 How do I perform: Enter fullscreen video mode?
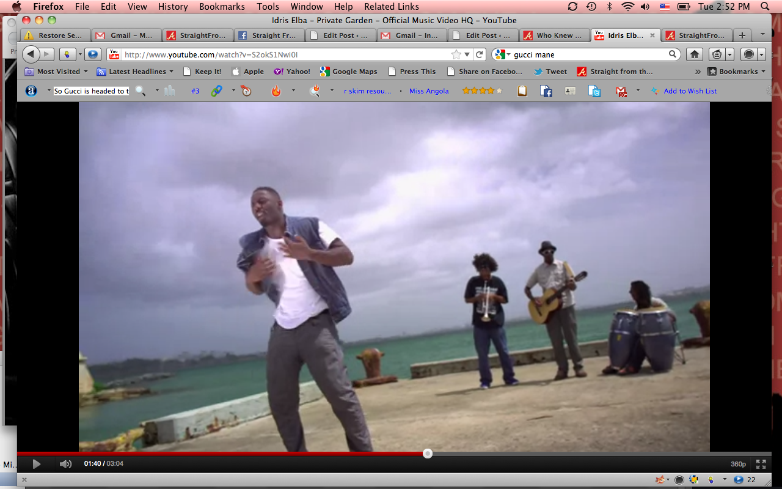pyautogui.click(x=761, y=464)
